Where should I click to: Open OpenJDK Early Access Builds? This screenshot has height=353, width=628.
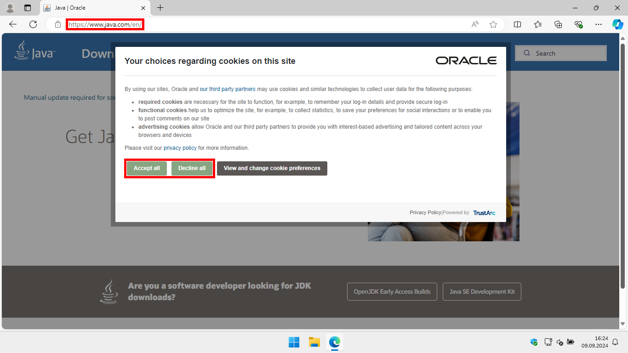(x=392, y=291)
